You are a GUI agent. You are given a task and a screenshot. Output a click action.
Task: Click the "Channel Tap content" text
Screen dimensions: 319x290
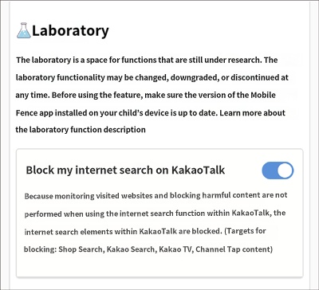(x=234, y=249)
